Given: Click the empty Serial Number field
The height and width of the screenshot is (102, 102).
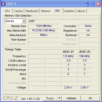Looking at the screenshot, I should 44,44.
